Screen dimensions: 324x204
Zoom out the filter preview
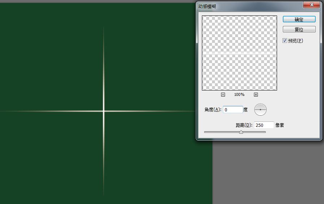click(223, 94)
